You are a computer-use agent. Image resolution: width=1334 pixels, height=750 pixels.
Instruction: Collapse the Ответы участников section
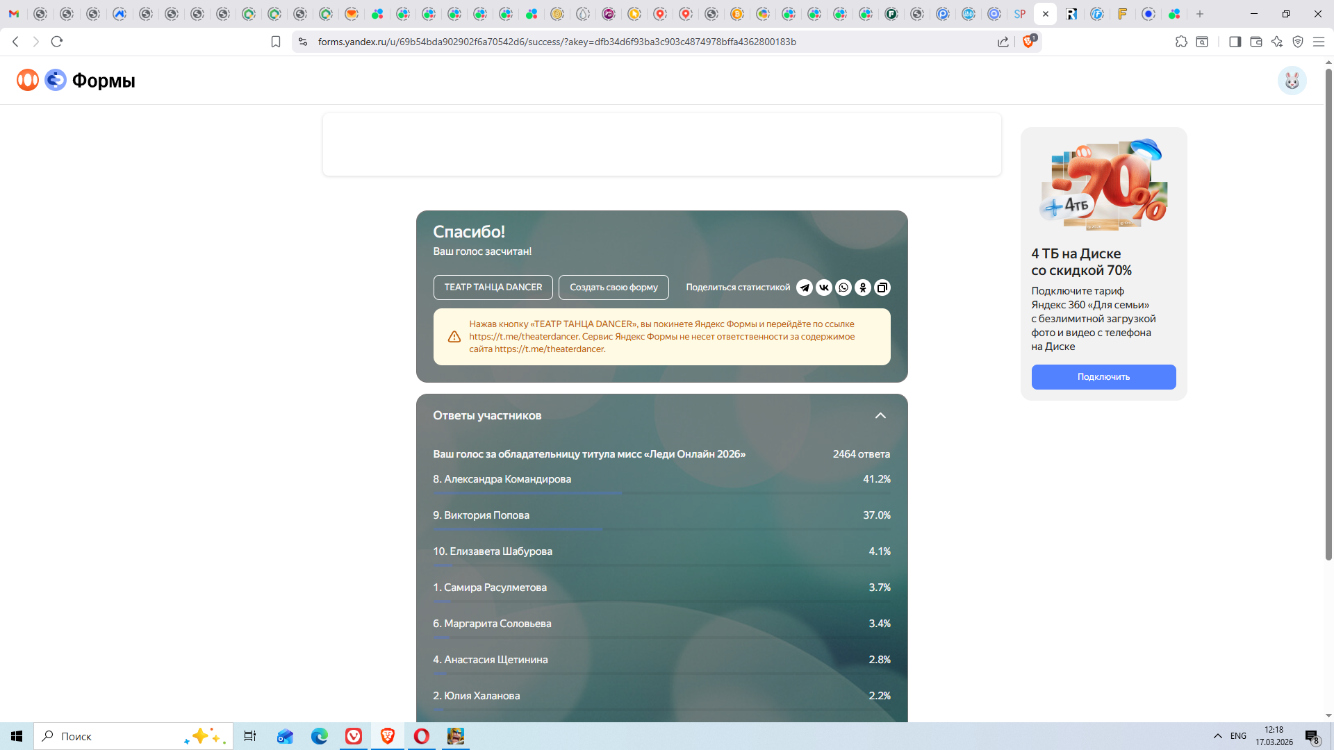coord(880,415)
